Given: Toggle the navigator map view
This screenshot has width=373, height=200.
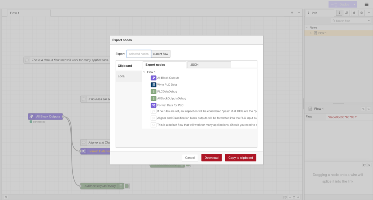Looking at the screenshot, I should [285, 197].
